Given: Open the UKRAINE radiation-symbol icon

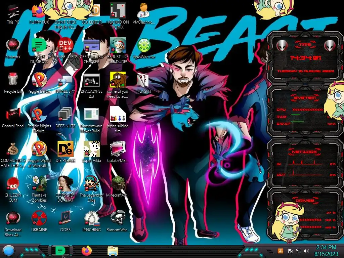Looking at the screenshot, I should (39, 218).
